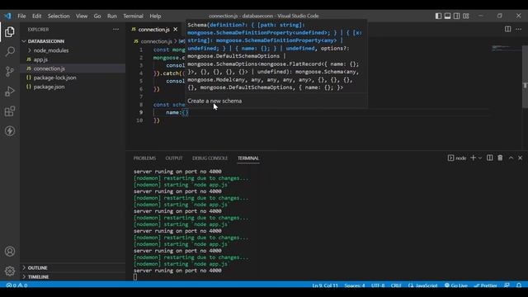528x297 pixels.
Task: Click the terminal input cursor line
Action: 135,277
